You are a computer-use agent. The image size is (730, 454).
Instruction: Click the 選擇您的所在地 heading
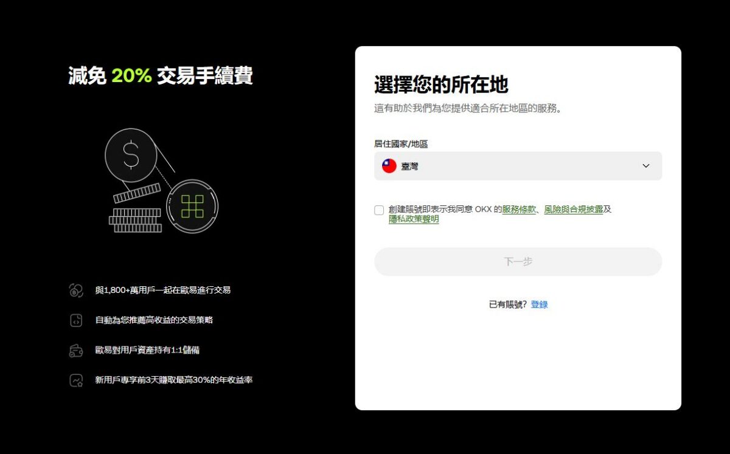[x=441, y=84]
